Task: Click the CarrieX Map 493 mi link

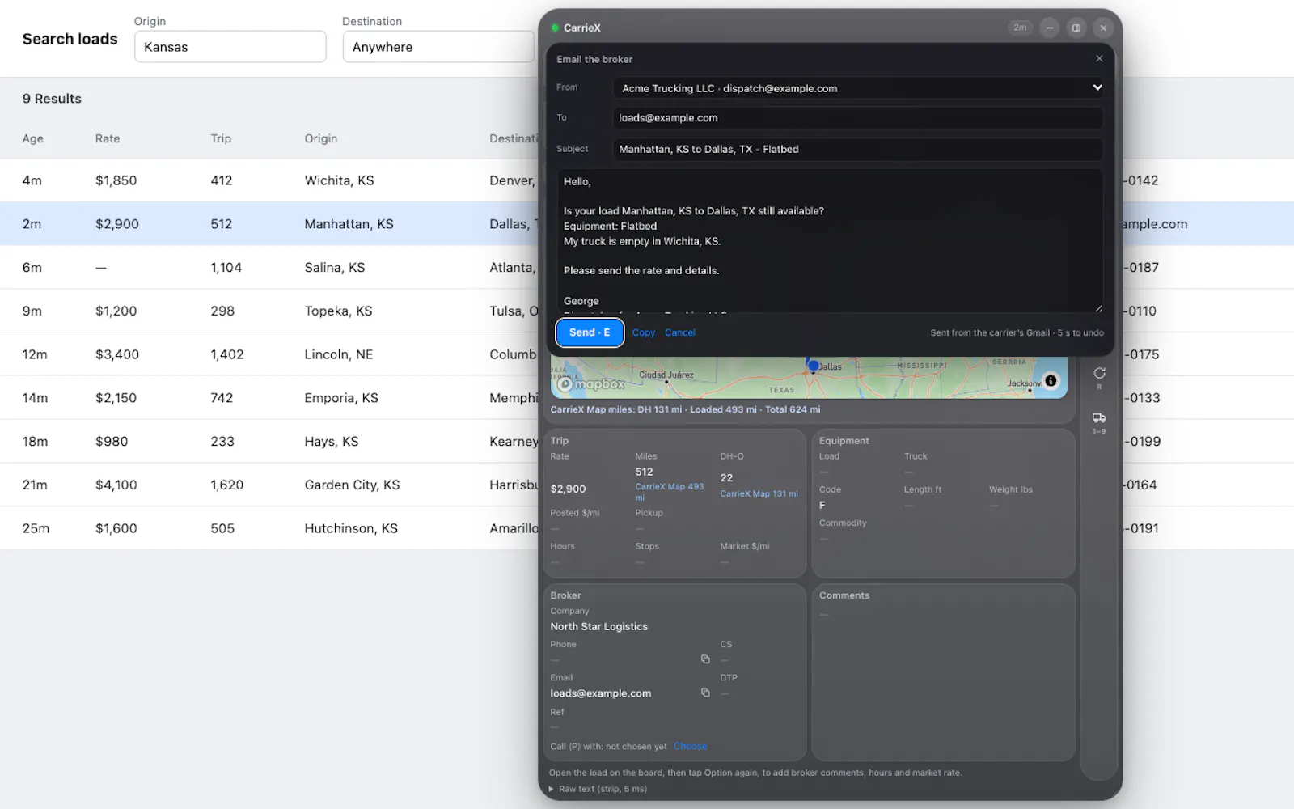Action: coord(670,492)
